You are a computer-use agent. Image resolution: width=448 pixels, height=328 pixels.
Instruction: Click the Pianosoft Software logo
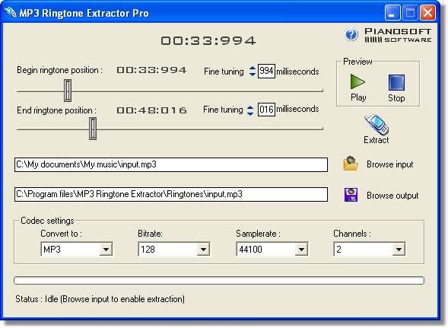(398, 36)
